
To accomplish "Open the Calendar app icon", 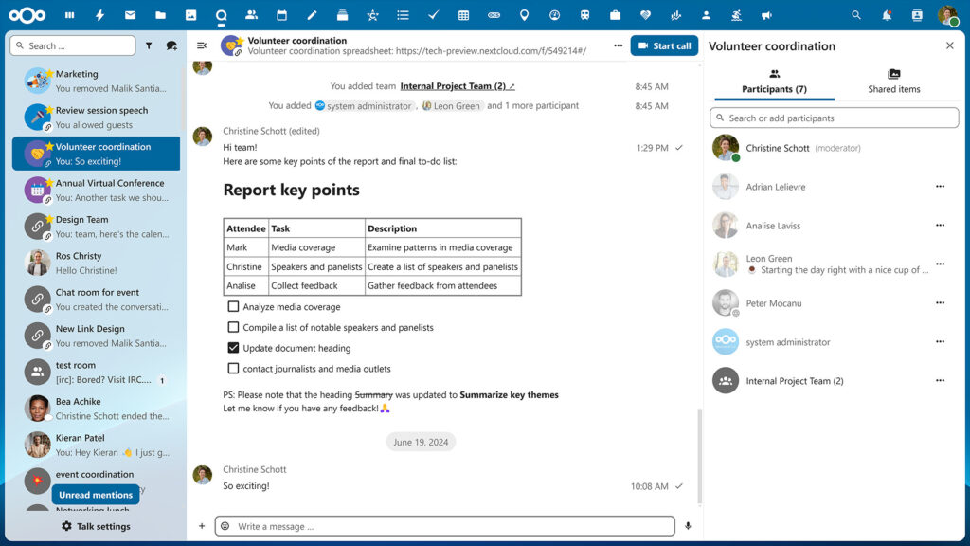I will [x=281, y=13].
